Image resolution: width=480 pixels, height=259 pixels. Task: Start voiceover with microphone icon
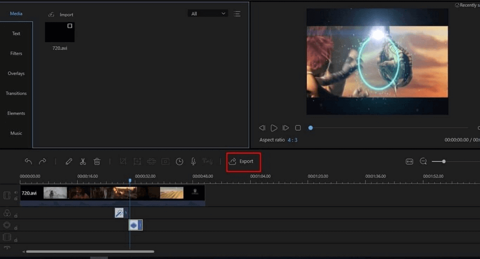[193, 162]
